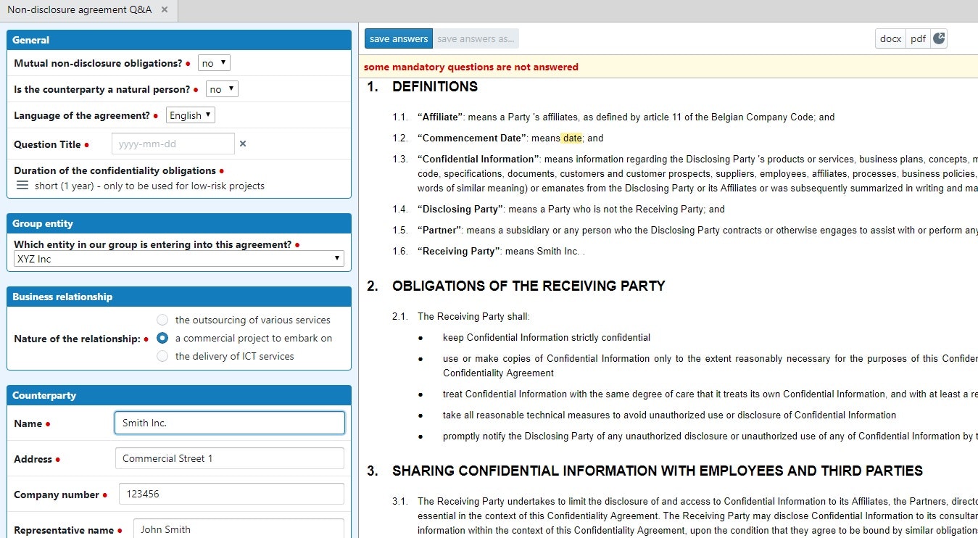978x538 pixels.
Task: Click the Company number field
Action: tap(231, 494)
